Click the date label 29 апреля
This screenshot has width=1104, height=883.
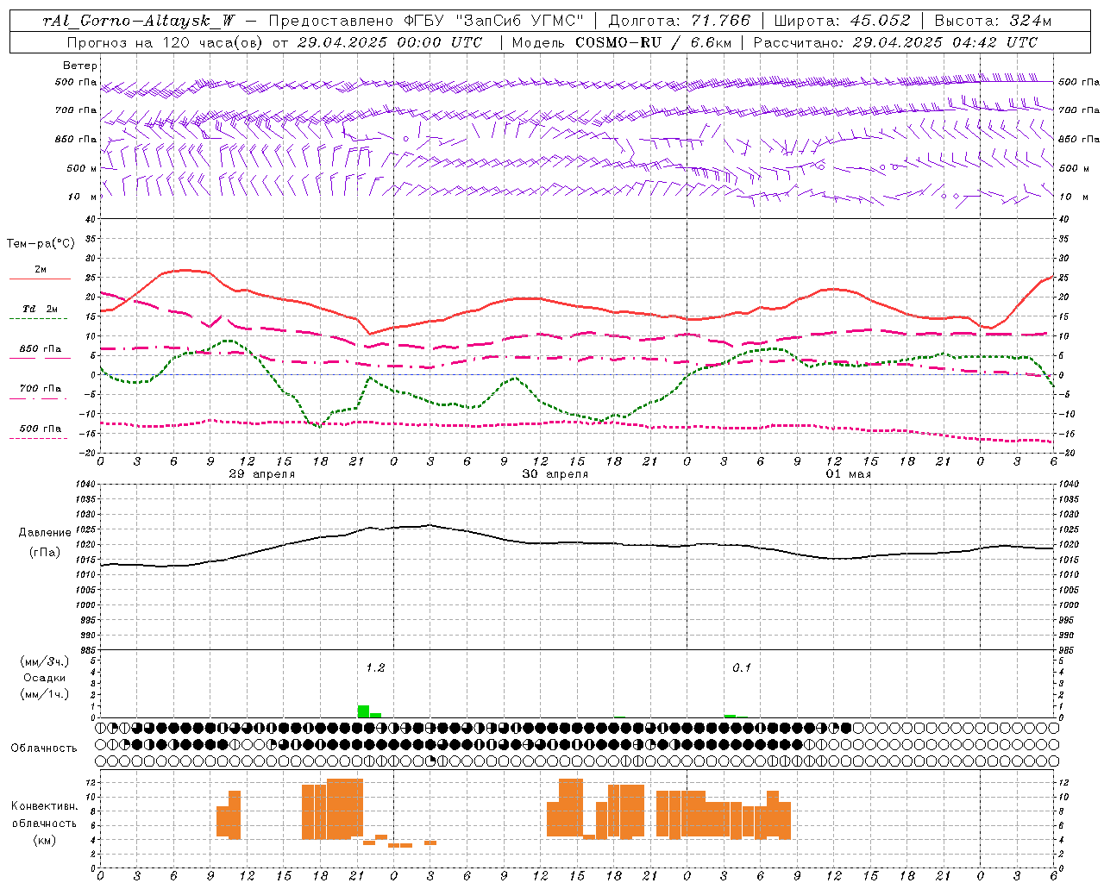pyautogui.click(x=261, y=474)
